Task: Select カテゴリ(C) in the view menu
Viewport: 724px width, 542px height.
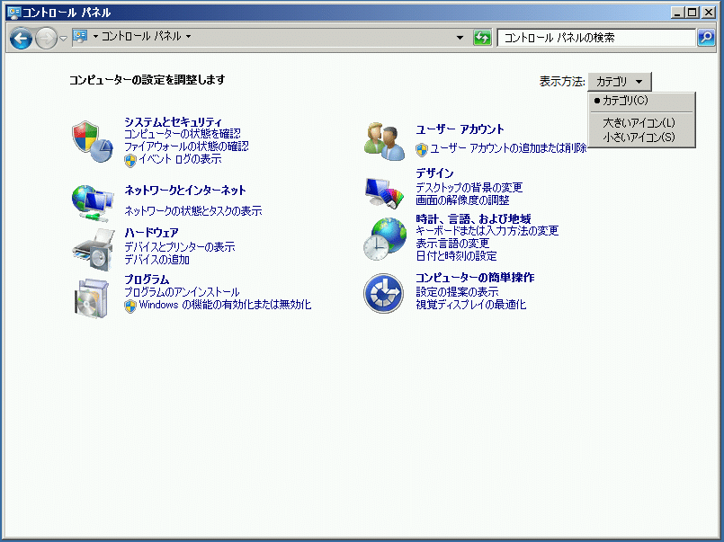Action: coord(642,101)
